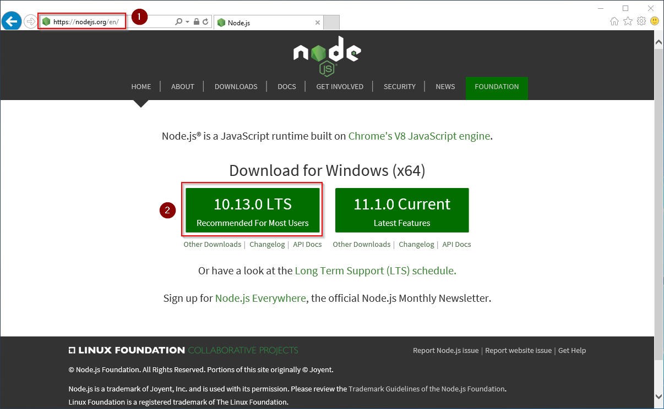664x409 pixels.
Task: Expand the address bar autocomplete dropdown arrow
Action: (187, 21)
